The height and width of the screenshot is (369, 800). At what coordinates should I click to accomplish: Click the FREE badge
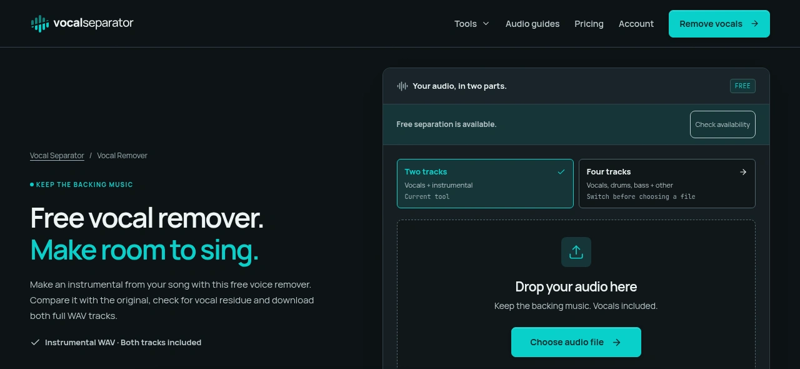coord(742,86)
